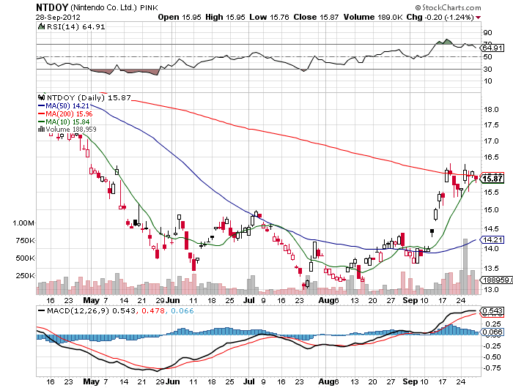Click the date 28-Sep-2012
513x388 pixels.
(58, 18)
